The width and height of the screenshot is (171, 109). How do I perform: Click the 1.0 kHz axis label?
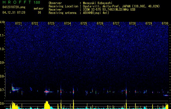[x=2, y=49]
